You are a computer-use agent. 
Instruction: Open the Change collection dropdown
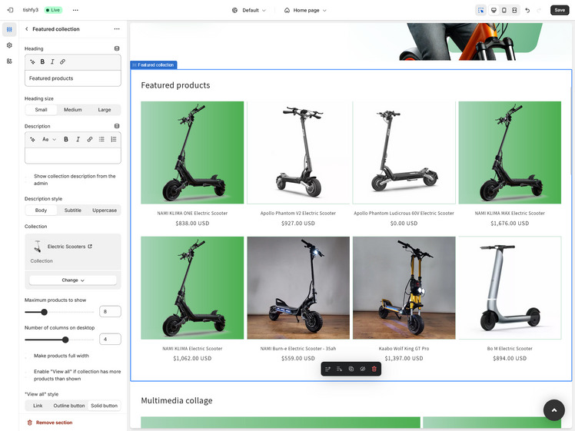[72, 280]
